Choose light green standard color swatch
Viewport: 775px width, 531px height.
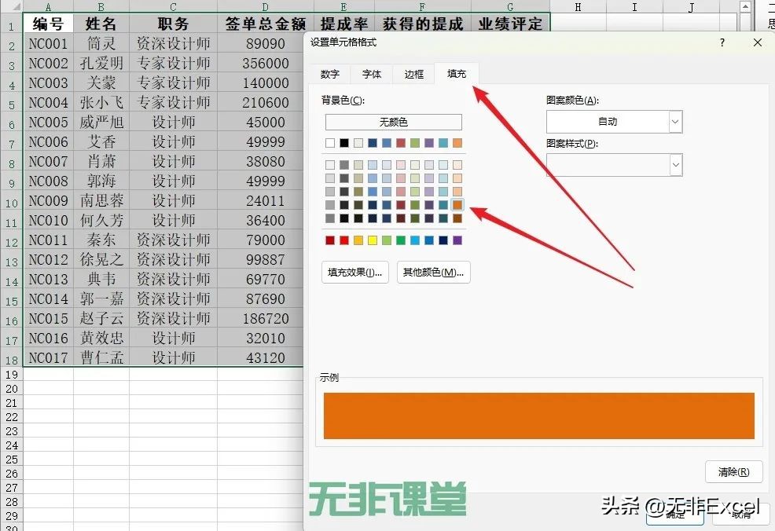pyautogui.click(x=387, y=240)
